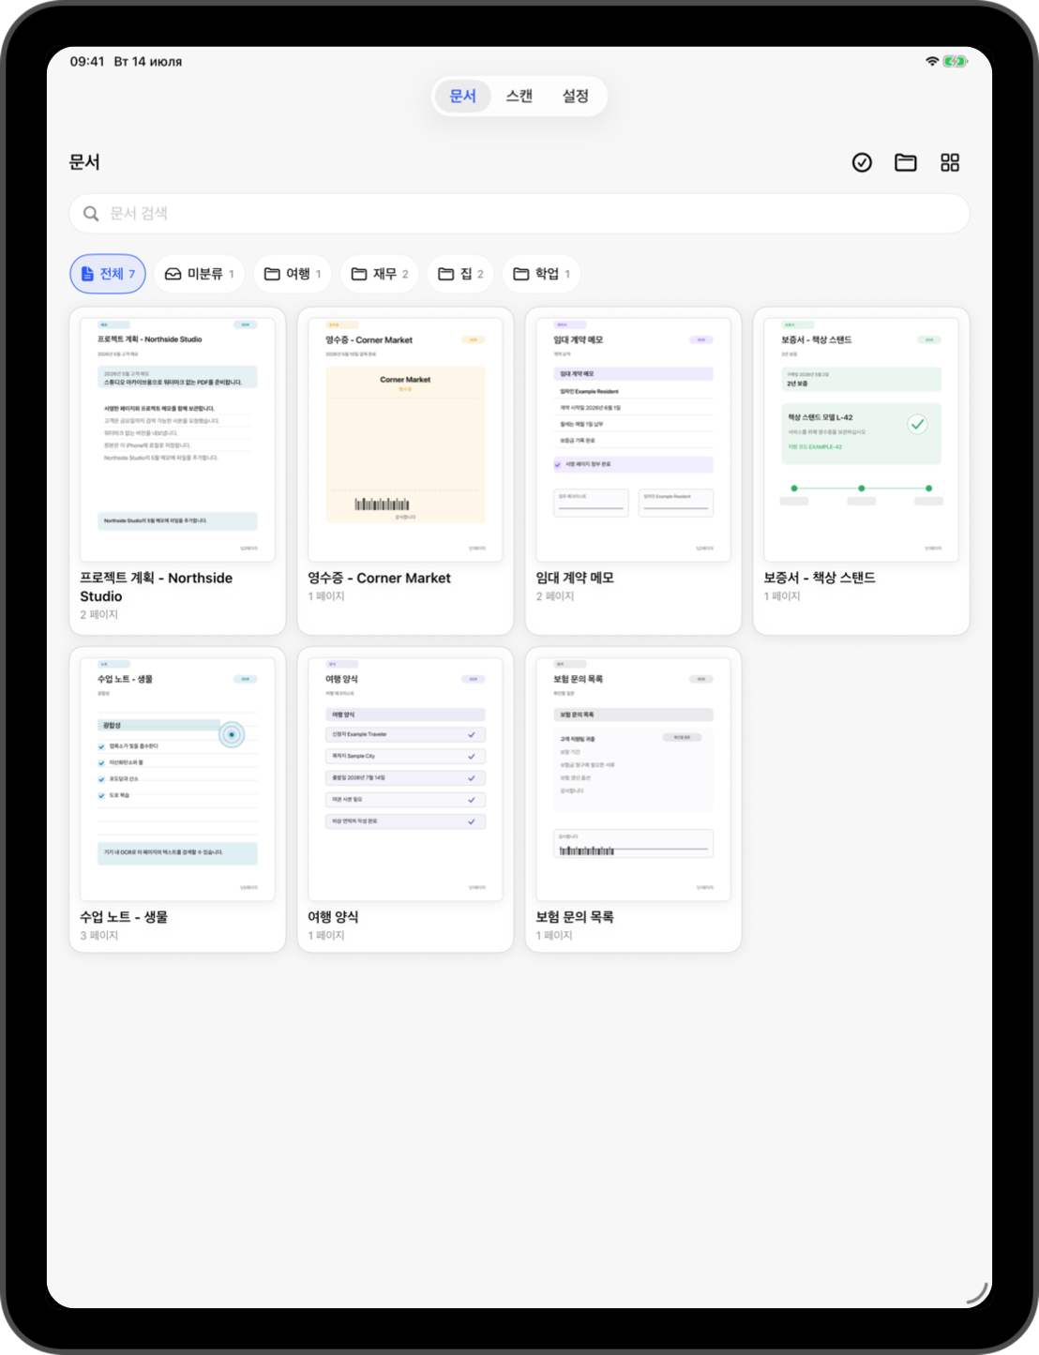Show the 재무 folder documents
The width and height of the screenshot is (1039, 1355).
pos(380,274)
